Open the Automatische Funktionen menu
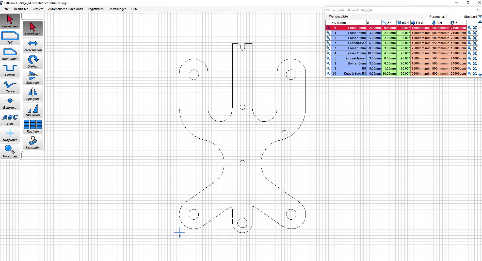The image size is (482, 261). pyautogui.click(x=66, y=9)
